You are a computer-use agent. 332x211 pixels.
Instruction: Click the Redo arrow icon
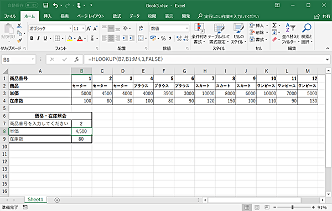click(68, 6)
